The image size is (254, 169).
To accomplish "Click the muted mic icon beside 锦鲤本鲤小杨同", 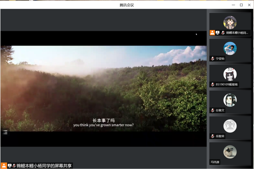I will (x=223, y=33).
